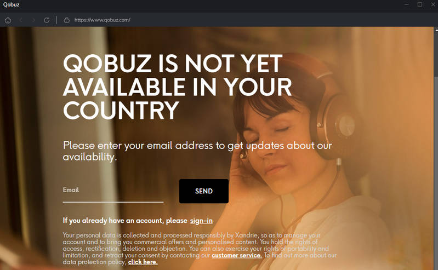Select the qobuz.com URL address text
This screenshot has width=438, height=270.
pyautogui.click(x=103, y=20)
